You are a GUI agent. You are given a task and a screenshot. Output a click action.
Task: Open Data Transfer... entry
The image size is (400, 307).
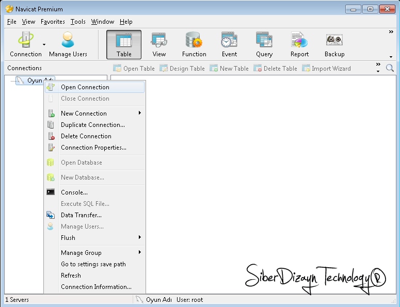coord(94,215)
